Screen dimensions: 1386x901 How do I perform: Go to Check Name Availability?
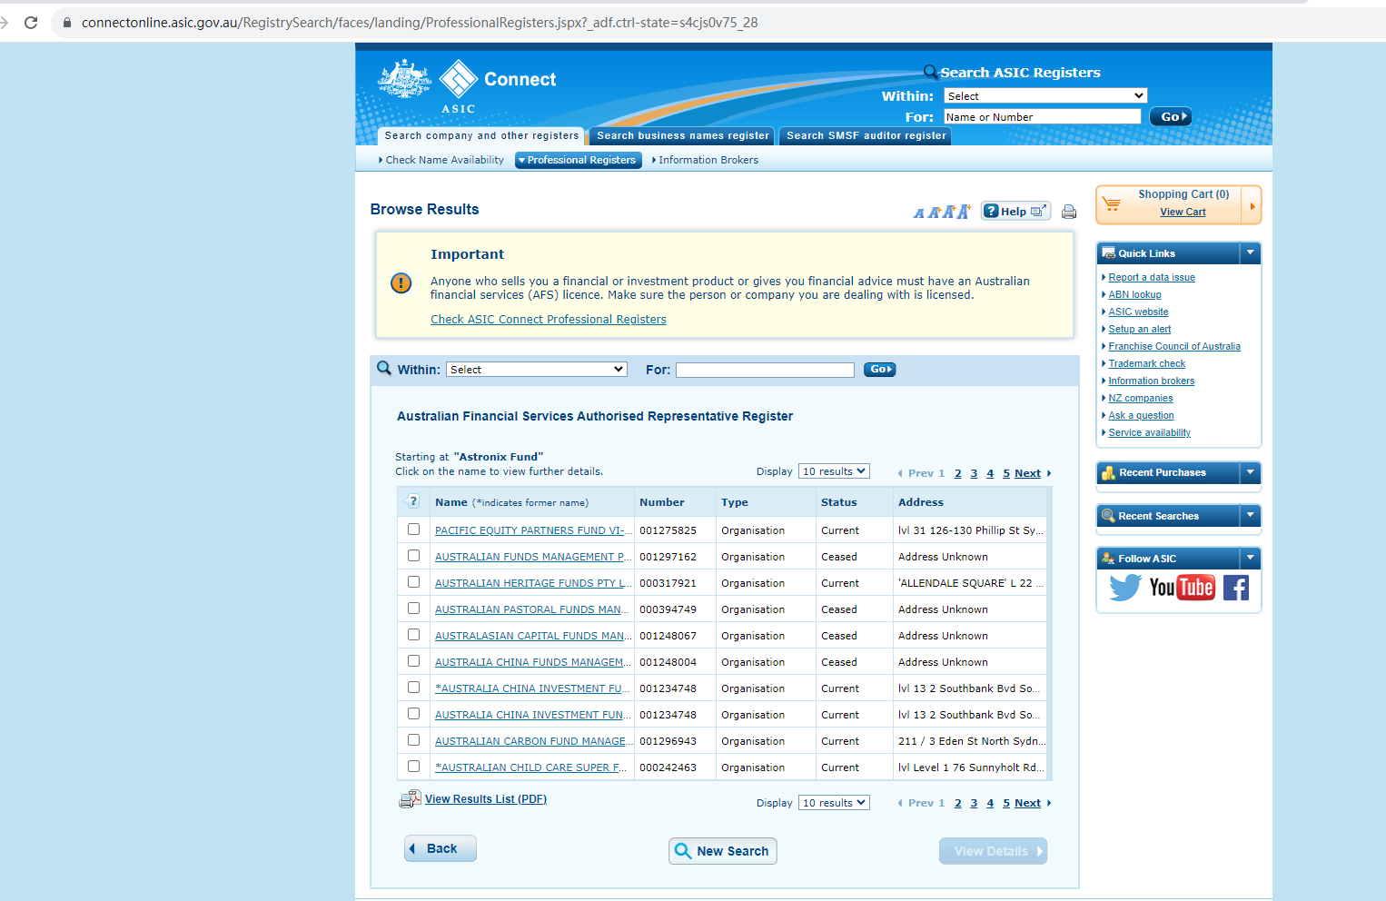tap(444, 160)
